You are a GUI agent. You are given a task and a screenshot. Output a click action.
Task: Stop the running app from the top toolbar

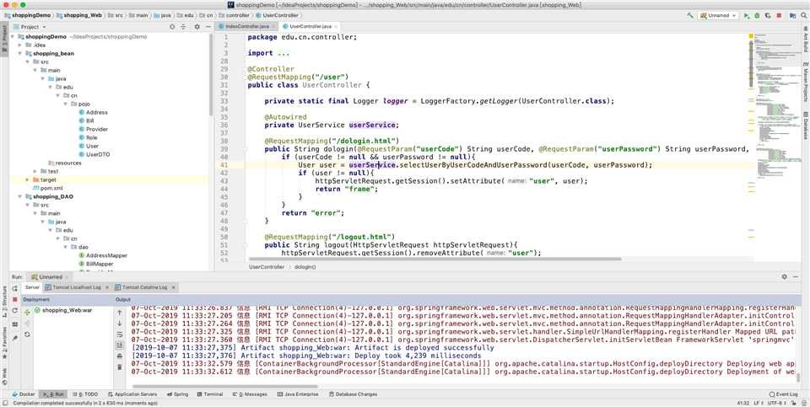tap(779, 15)
